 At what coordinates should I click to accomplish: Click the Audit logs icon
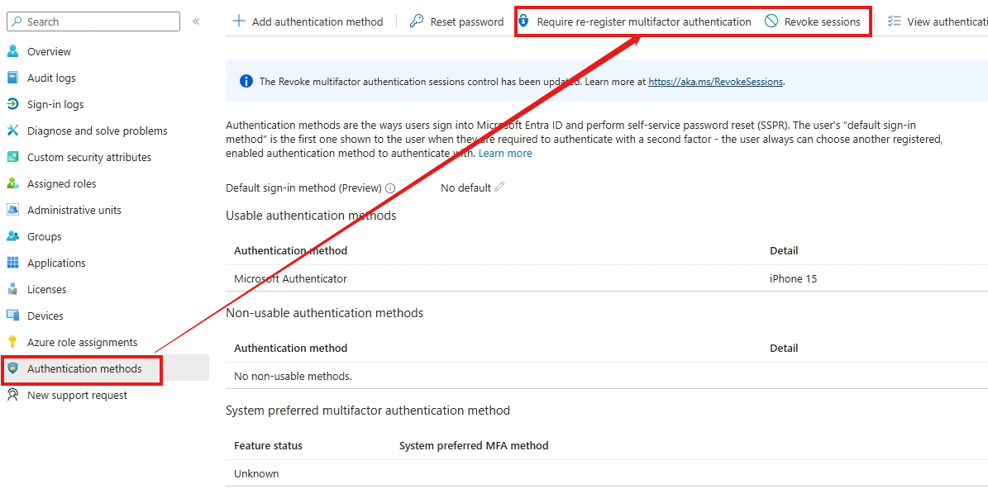click(12, 78)
